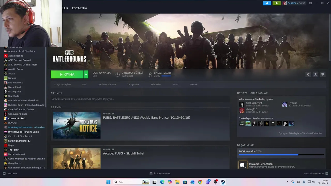Go to Topluluk Merkezi tab

coord(107,84)
